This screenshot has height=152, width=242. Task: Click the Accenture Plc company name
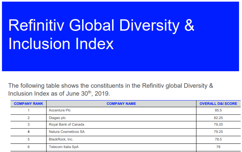(60, 110)
